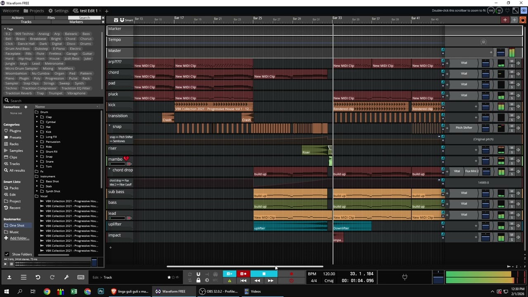Select the Vital plugin on arp track
The width and height of the screenshot is (528, 297).
[464, 63]
